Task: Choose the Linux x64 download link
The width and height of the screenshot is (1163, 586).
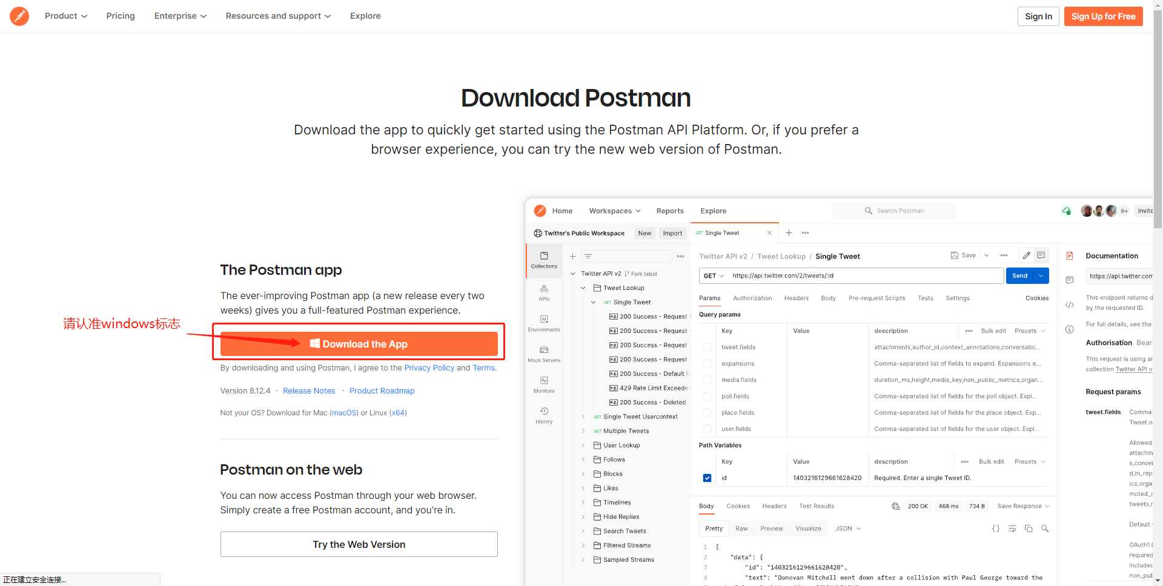Action: (398, 413)
